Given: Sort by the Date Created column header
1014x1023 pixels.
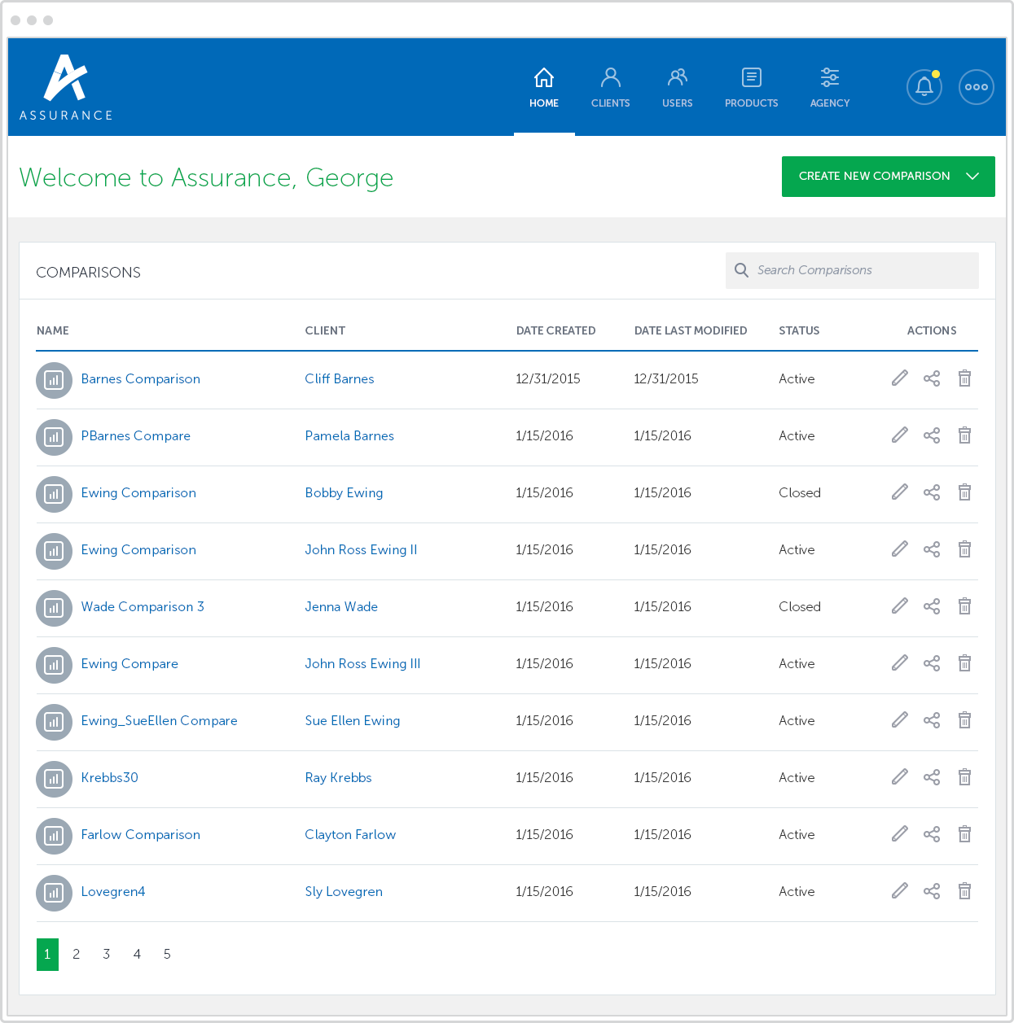Looking at the screenshot, I should tap(555, 330).
